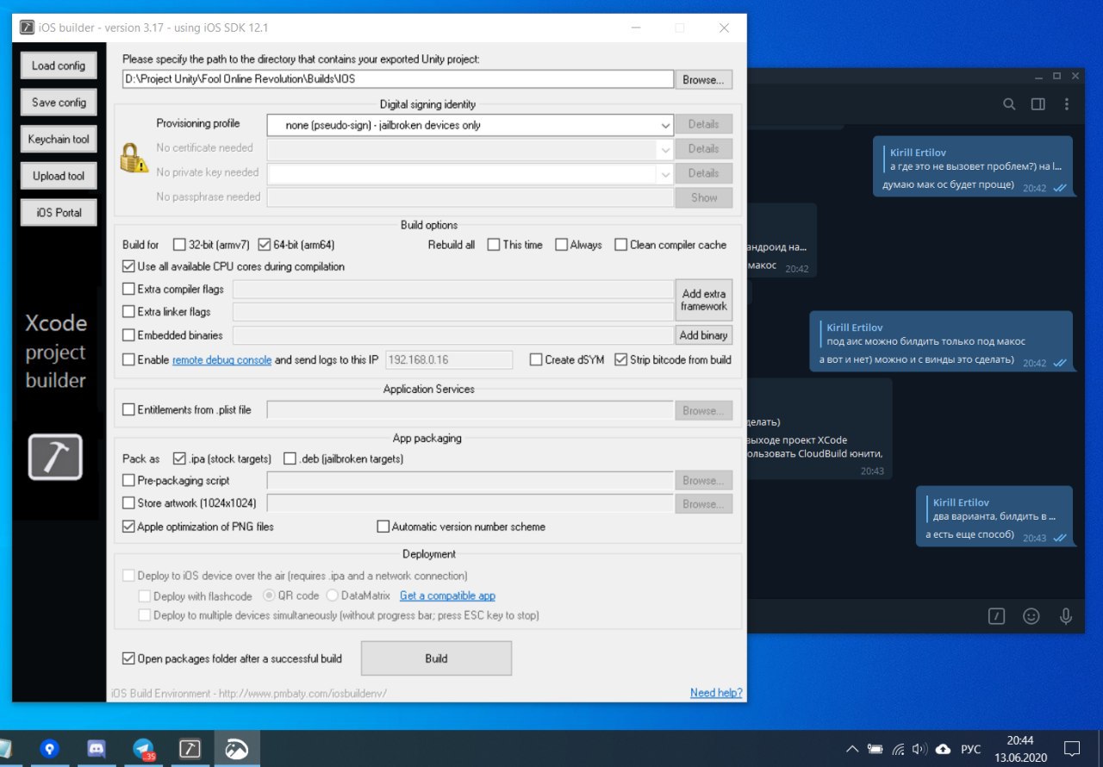Viewport: 1103px width, 767px height.
Task: Check Rebuild all This time
Action: 494,245
